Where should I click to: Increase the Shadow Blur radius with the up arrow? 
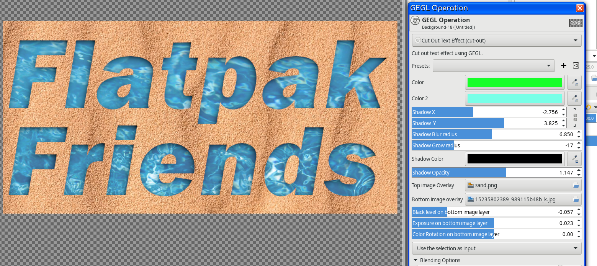click(579, 132)
